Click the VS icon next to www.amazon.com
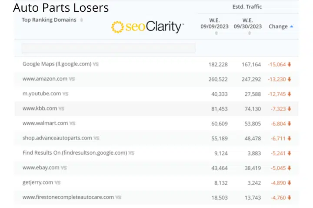Image resolution: width=313 pixels, height=208 pixels. 72,79
